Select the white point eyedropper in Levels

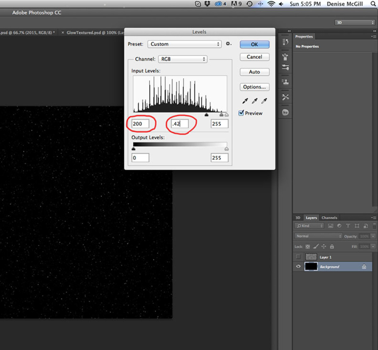[x=265, y=100]
